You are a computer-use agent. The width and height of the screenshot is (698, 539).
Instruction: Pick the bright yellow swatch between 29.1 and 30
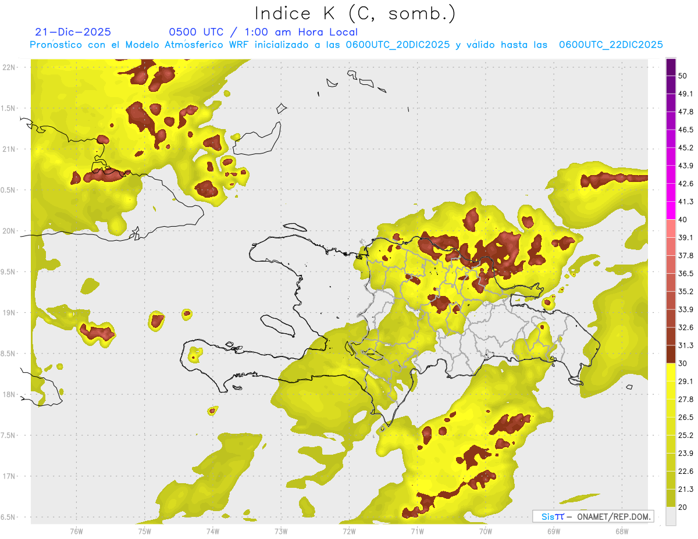(671, 372)
